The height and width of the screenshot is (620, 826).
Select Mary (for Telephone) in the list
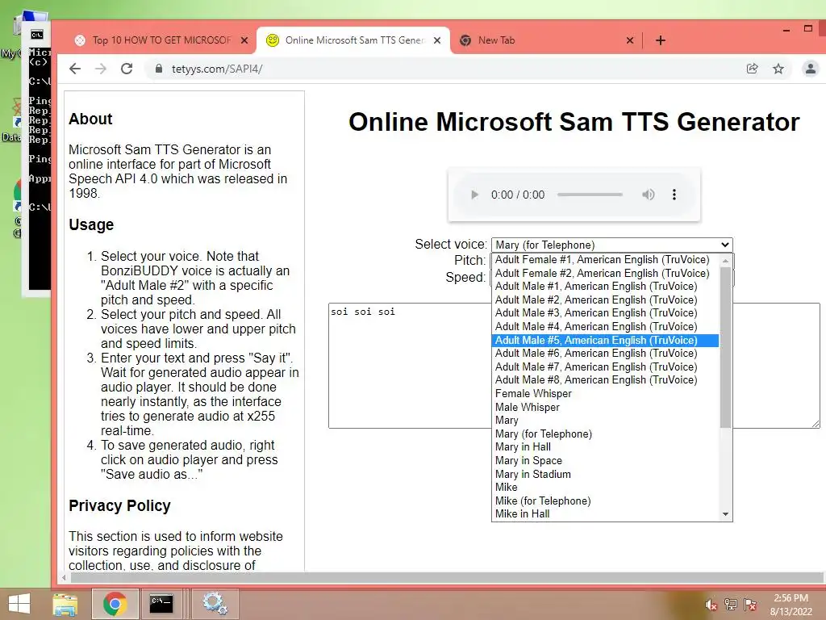tap(605, 434)
